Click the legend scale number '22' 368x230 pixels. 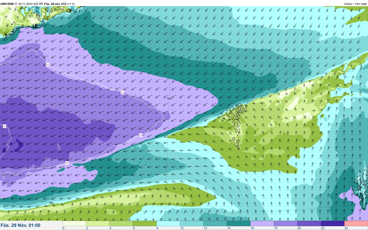pos(322,228)
